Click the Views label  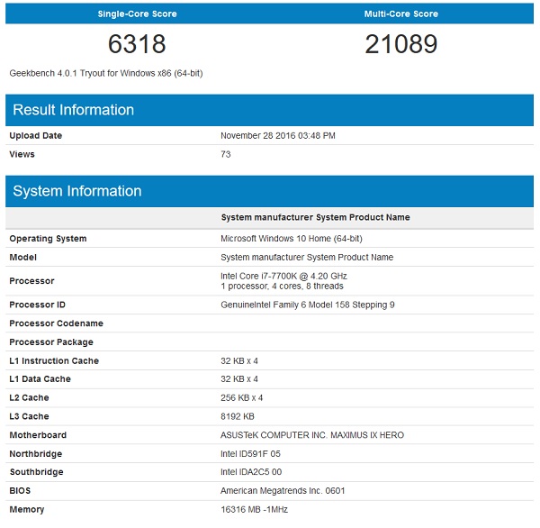click(x=22, y=154)
